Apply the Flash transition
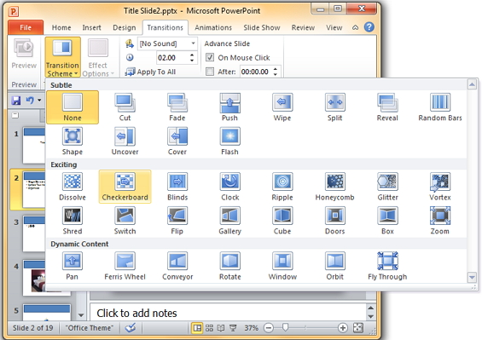This screenshot has height=340, width=482. coord(229,141)
